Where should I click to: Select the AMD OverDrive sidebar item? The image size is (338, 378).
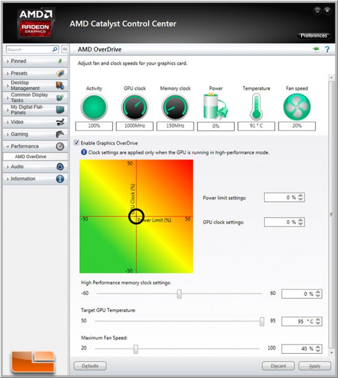click(35, 157)
